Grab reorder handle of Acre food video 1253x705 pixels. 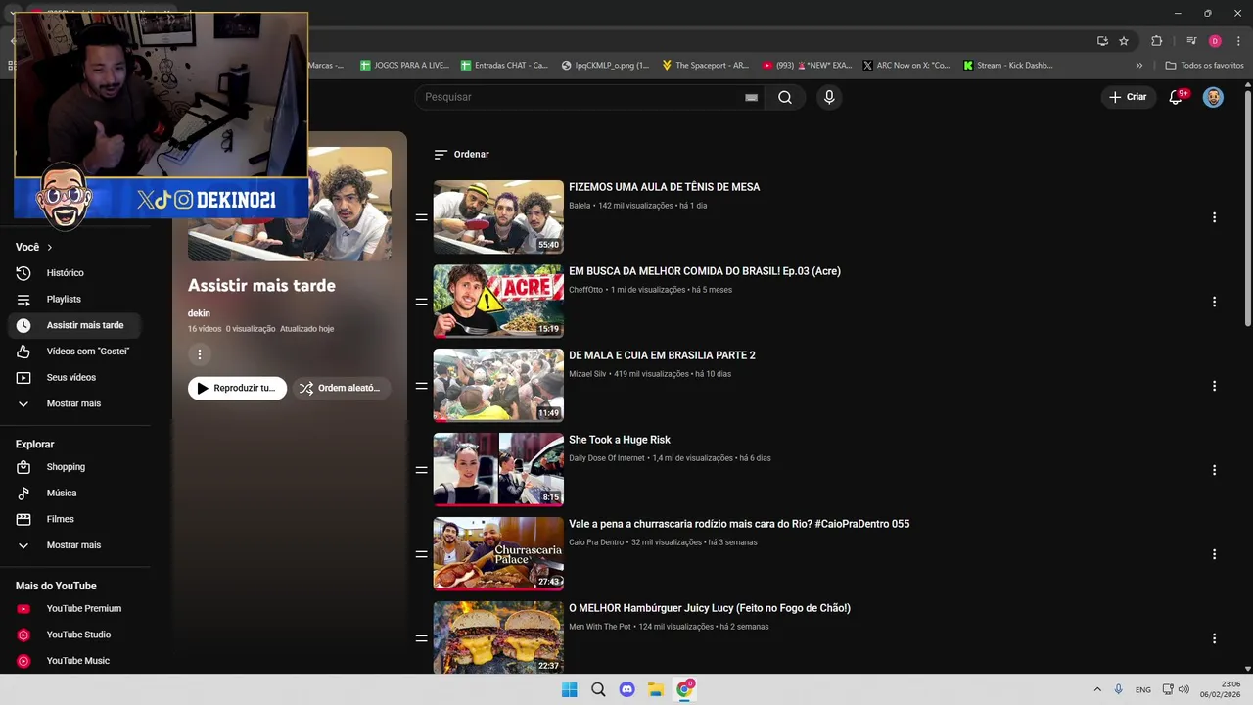tap(421, 302)
